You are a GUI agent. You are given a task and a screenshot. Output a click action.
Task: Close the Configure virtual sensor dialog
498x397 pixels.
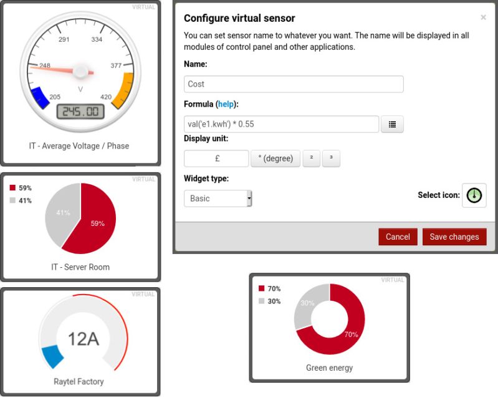click(x=483, y=17)
